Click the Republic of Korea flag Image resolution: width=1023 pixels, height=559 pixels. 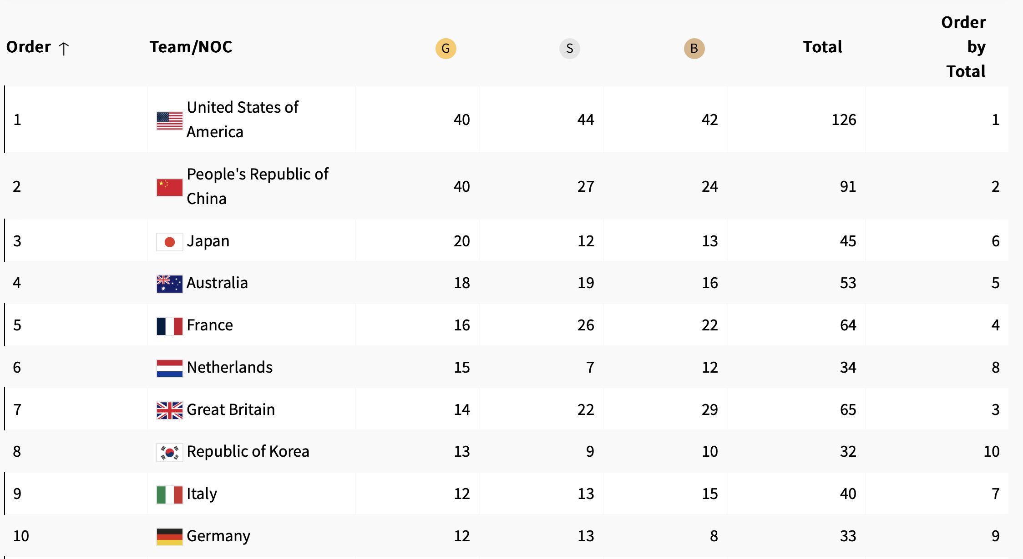click(x=169, y=453)
